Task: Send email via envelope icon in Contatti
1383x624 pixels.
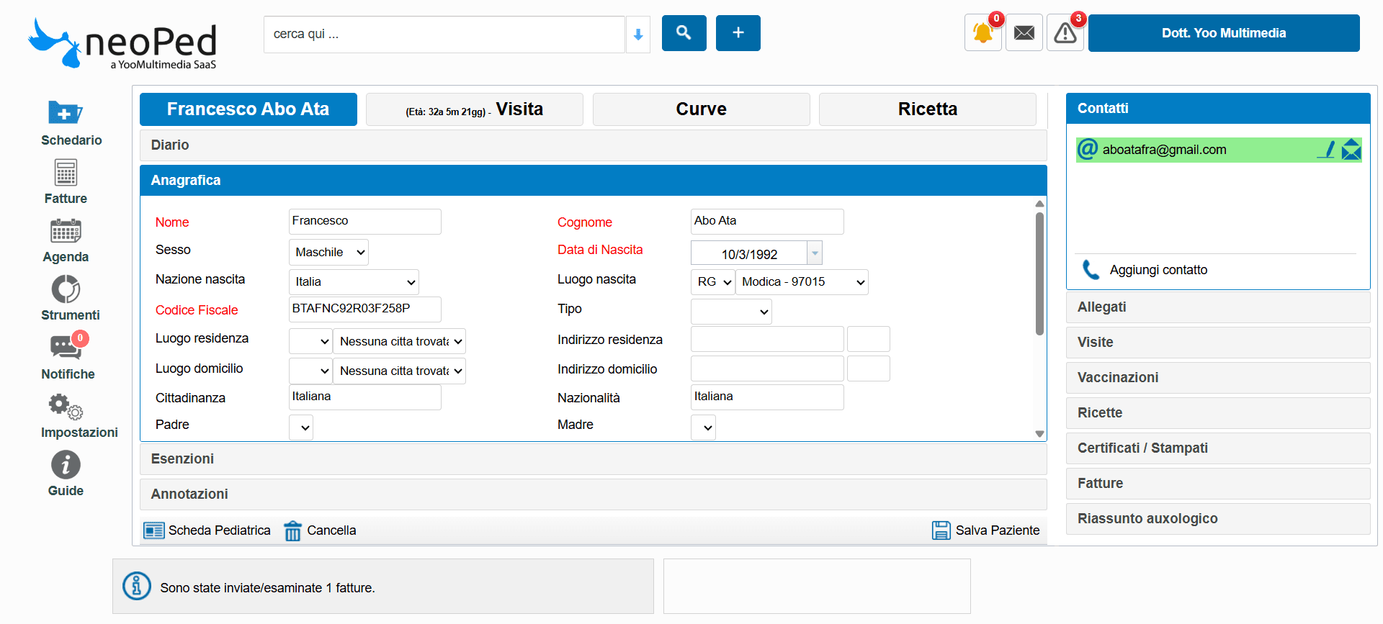Action: [x=1351, y=150]
